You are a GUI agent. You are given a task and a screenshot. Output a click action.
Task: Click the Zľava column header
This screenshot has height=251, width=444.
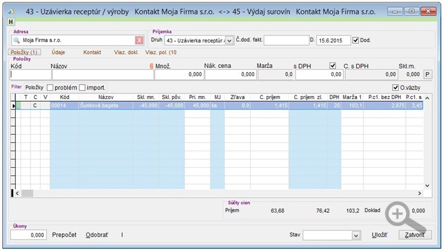[238, 97]
